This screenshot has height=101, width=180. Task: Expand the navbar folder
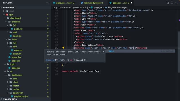8,89
